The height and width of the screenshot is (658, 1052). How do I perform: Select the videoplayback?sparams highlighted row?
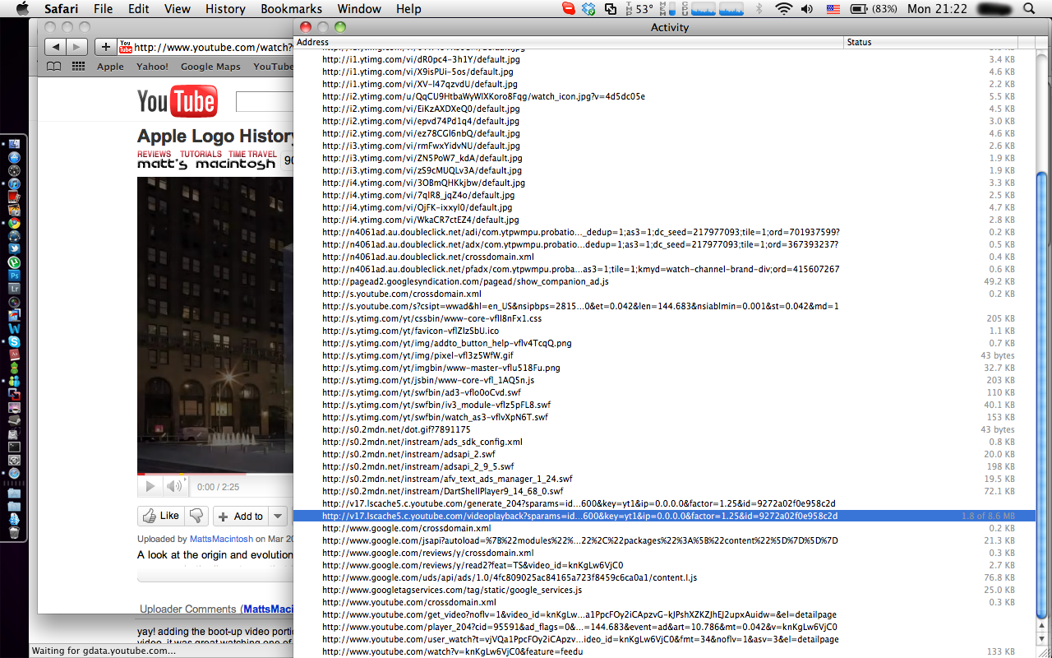pyautogui.click(x=665, y=516)
